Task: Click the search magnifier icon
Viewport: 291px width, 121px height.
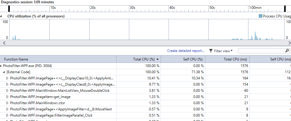Action: (x=287, y=51)
